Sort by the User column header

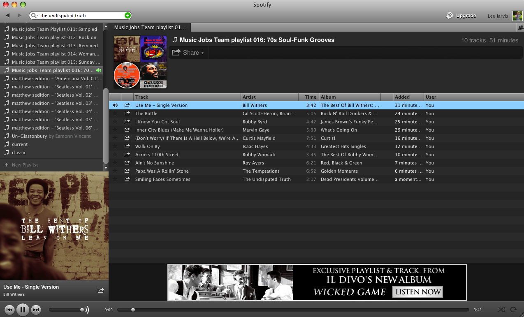473,97
